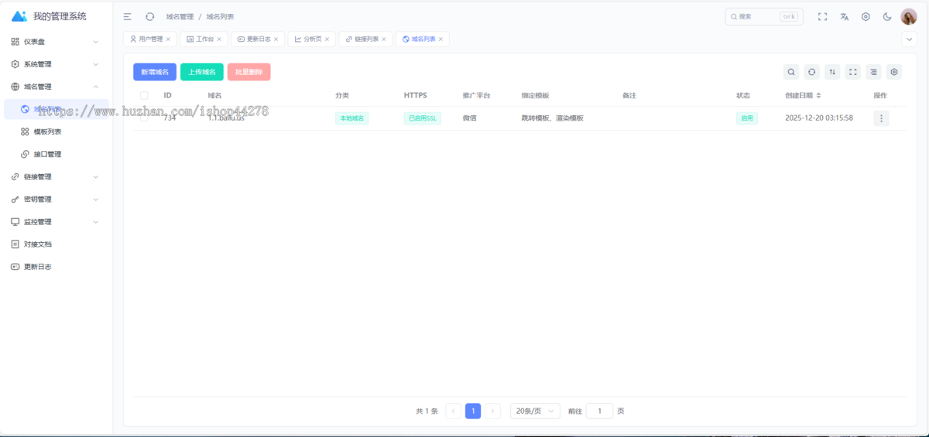Click the 微信 platform cell
The image size is (929, 437).
pos(470,118)
